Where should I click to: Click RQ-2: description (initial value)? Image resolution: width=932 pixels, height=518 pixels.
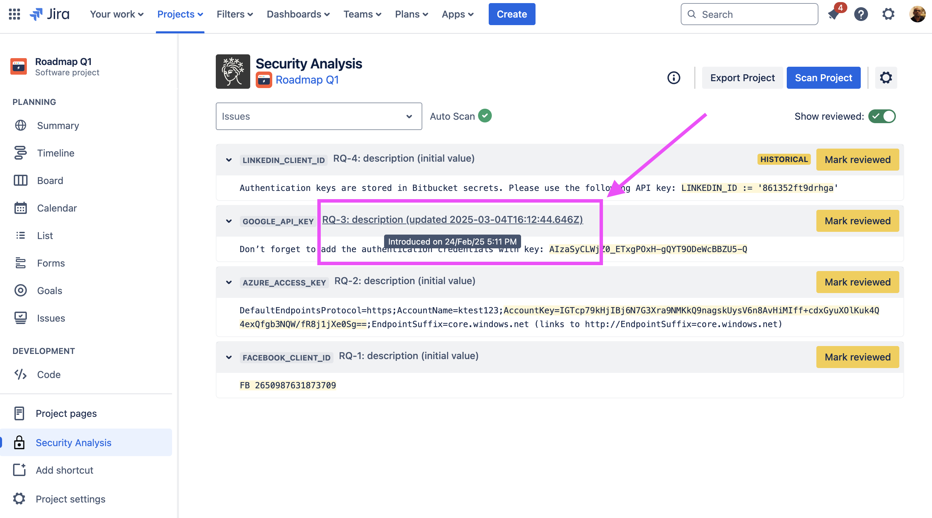404,281
